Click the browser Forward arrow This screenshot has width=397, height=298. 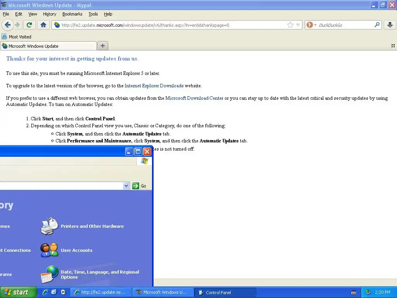[17, 25]
